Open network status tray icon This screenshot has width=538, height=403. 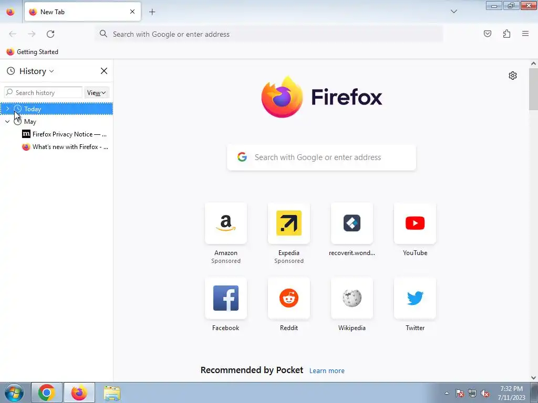click(x=472, y=393)
